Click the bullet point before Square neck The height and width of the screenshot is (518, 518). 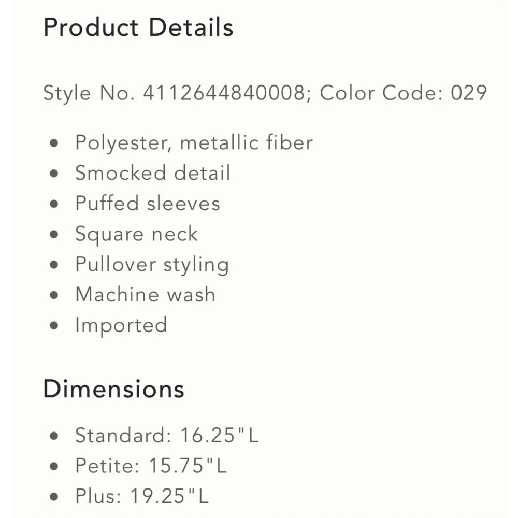pyautogui.click(x=54, y=235)
